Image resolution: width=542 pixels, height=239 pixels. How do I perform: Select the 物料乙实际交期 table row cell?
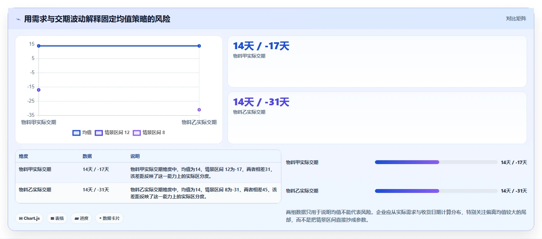[35, 189]
